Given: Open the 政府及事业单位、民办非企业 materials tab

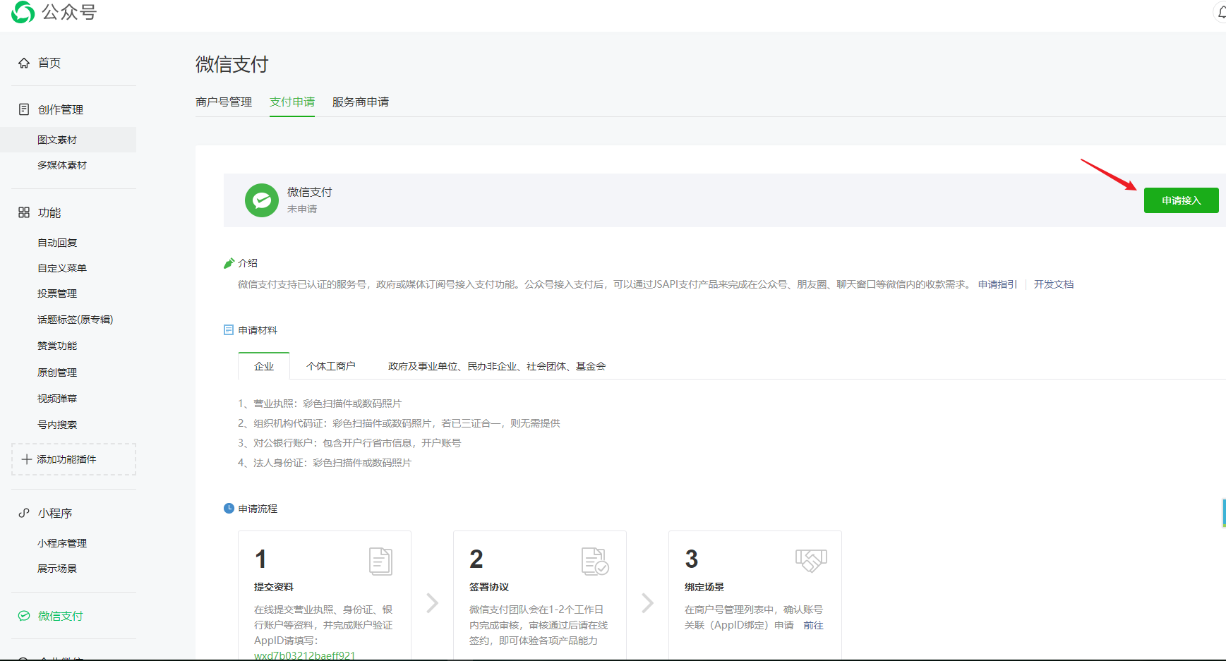Looking at the screenshot, I should (497, 366).
